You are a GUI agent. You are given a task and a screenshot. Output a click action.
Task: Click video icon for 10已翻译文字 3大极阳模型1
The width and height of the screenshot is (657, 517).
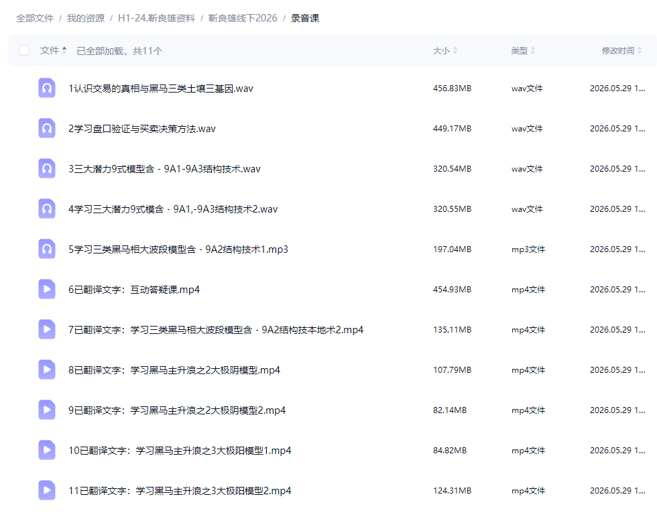coord(47,450)
